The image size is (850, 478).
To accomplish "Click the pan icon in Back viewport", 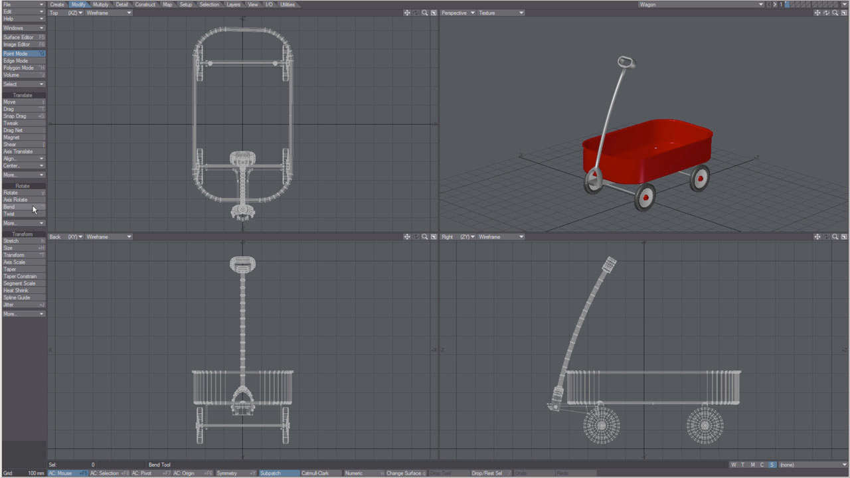I will coord(406,237).
